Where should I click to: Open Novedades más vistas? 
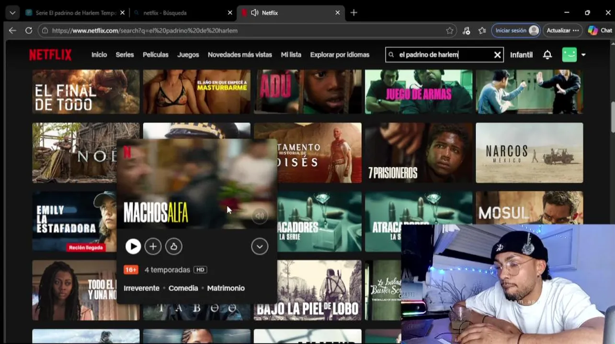pyautogui.click(x=240, y=55)
